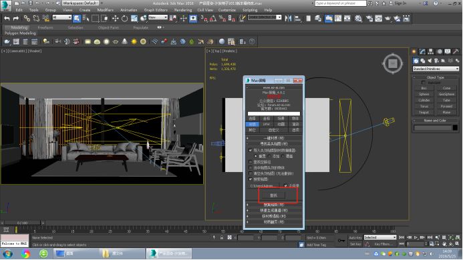463x260 pixels.
Task: Switch to the Freeform ribbon tab
Action: point(45,27)
